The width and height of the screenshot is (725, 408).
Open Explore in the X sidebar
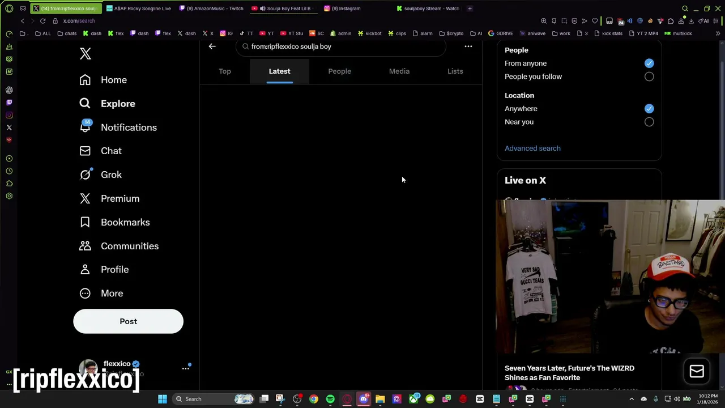pos(107,104)
